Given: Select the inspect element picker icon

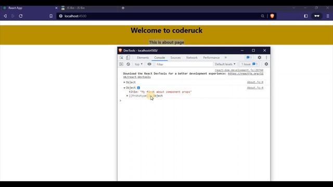Looking at the screenshot, I should [x=121, y=58].
